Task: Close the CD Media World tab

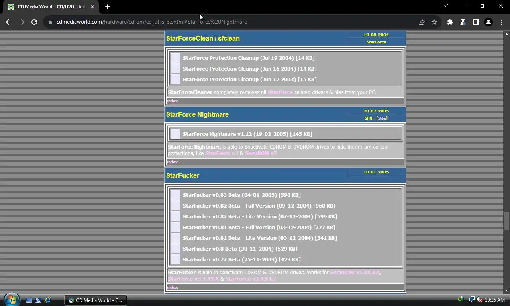Action: [92, 7]
